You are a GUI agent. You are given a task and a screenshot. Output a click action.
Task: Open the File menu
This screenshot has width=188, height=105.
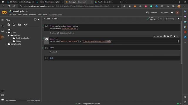10,15
